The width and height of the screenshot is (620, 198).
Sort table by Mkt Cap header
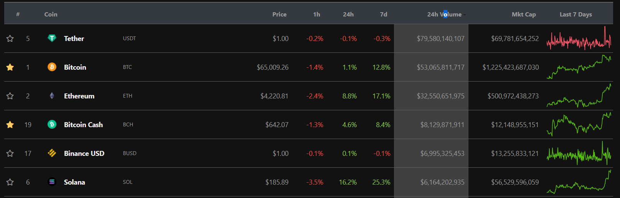tap(524, 14)
